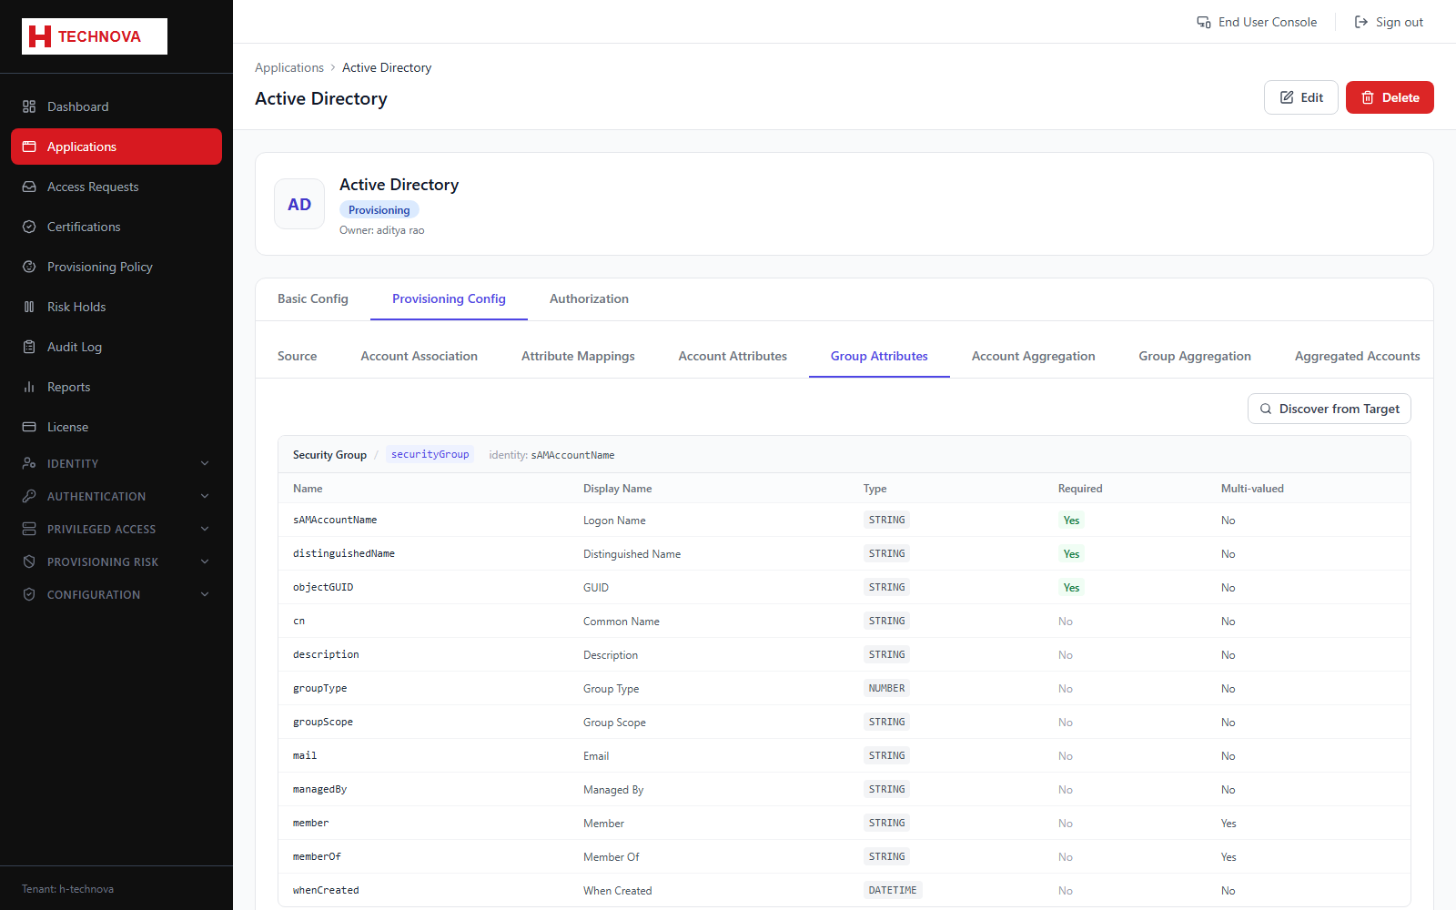Image resolution: width=1456 pixels, height=910 pixels.
Task: Click the sAMAccountName attribute row name
Action: [335, 521]
